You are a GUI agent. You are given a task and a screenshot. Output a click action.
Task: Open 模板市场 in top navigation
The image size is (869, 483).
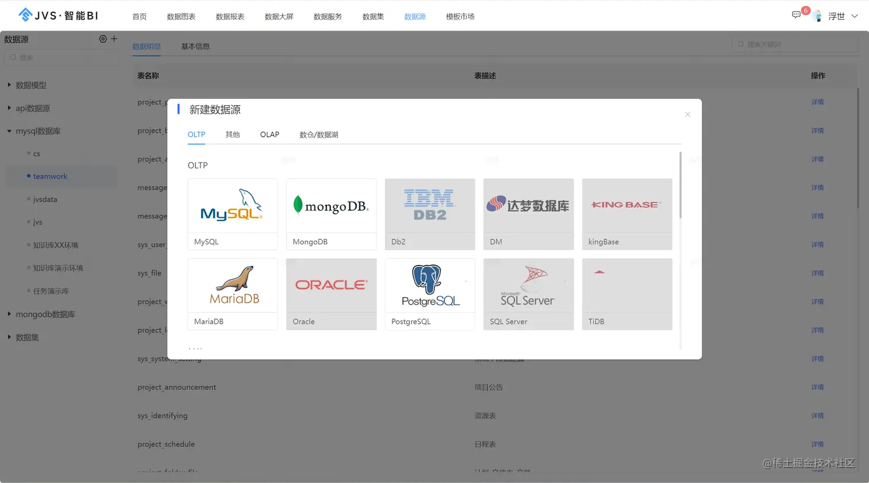click(x=460, y=17)
